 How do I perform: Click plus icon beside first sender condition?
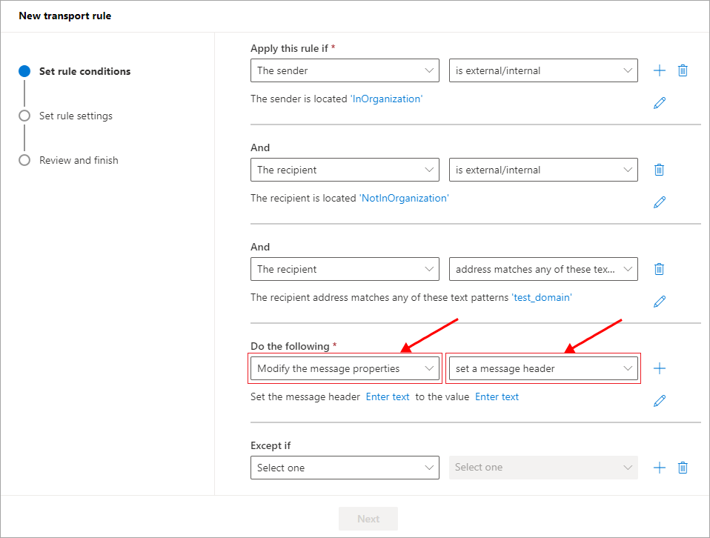(660, 70)
